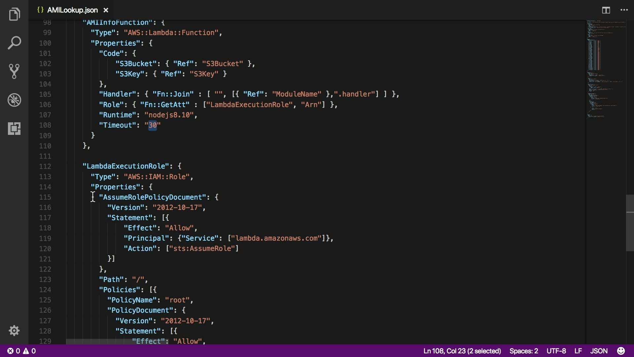Show errors count in status bar
Screen dimensions: 634x357
pos(14,351)
